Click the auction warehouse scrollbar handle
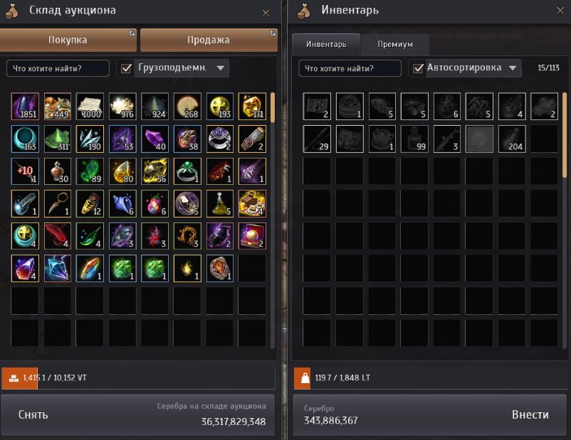Viewport: 571px width, 440px height. click(x=273, y=107)
